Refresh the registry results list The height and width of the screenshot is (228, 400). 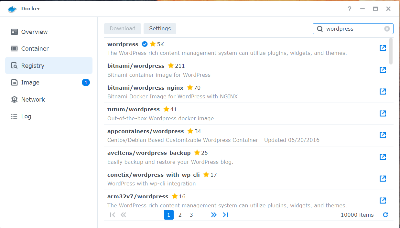click(x=385, y=215)
